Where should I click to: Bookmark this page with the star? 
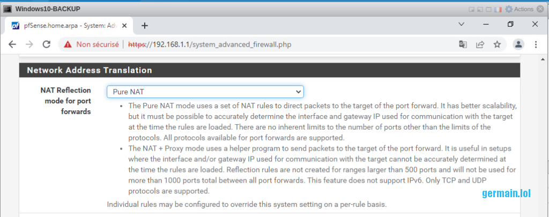point(497,44)
